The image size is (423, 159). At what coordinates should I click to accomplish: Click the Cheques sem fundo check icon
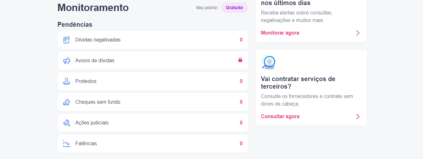(66, 102)
